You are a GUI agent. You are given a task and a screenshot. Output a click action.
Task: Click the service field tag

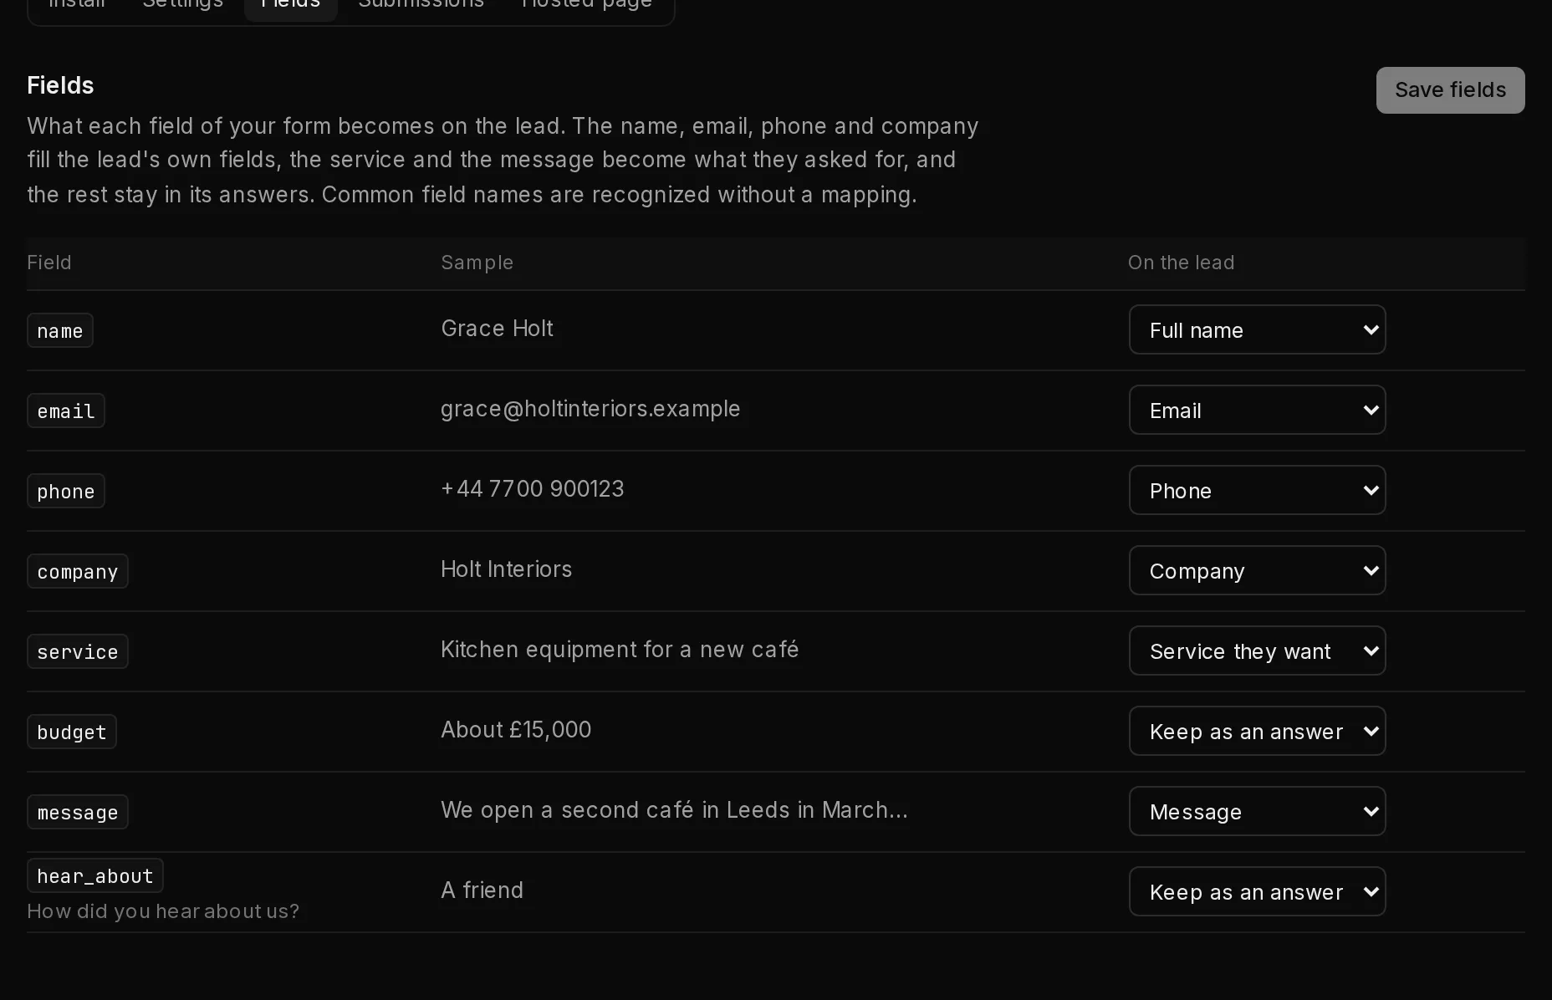pos(78,651)
